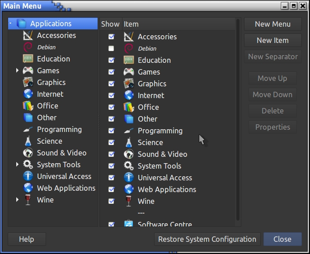Click the Sound & Video headphones icon in Item list

tap(129, 154)
